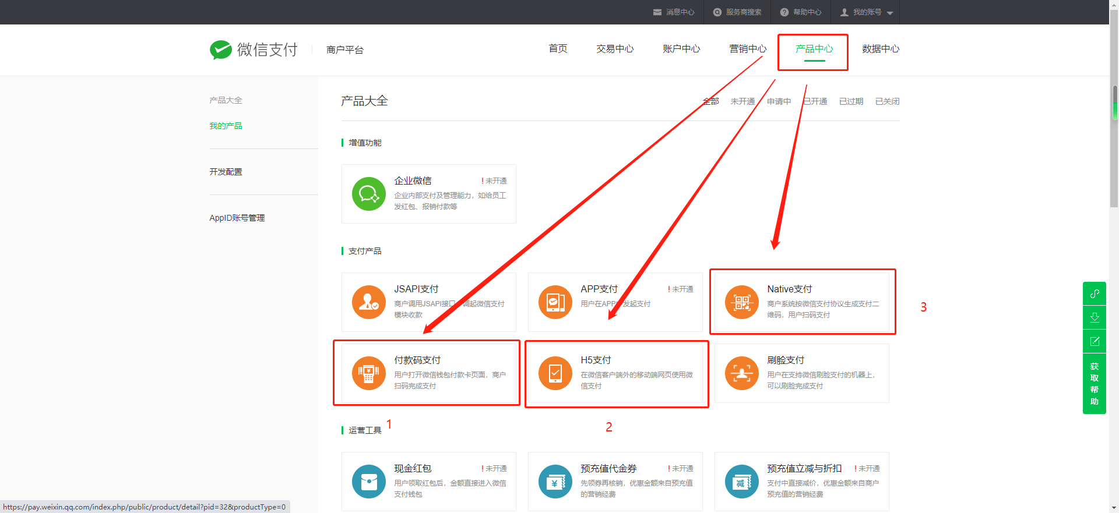Viewport: 1119px width, 513px height.
Task: Click the 付款码支付 scanner icon
Action: click(x=369, y=373)
